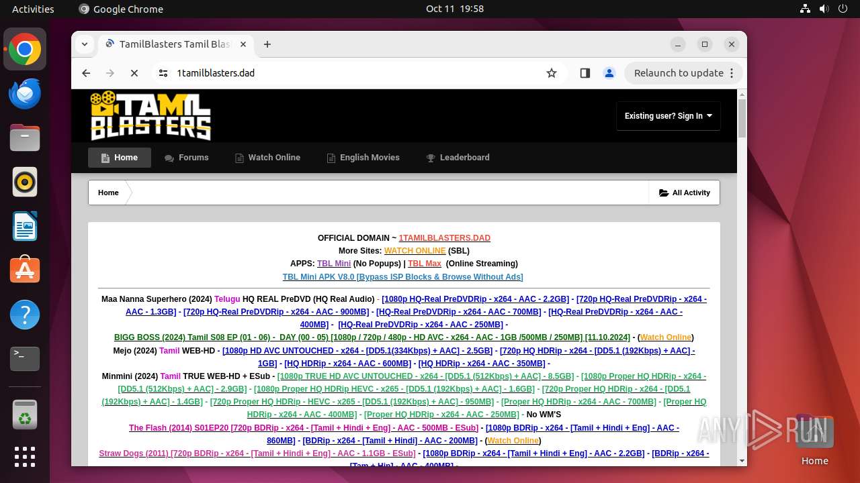Select the Home navigation tab

(120, 158)
